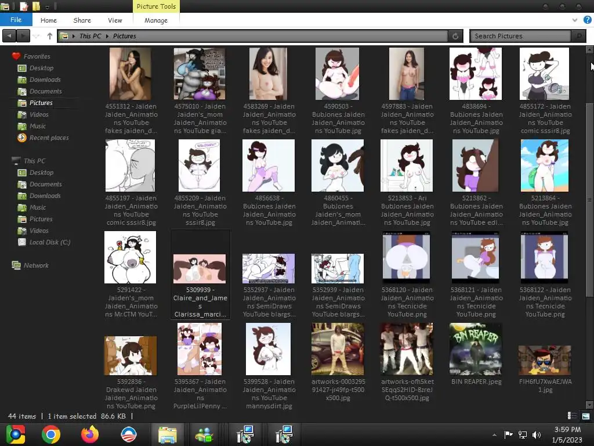Select the artworks-000329591427 image thumbnail

(338, 349)
